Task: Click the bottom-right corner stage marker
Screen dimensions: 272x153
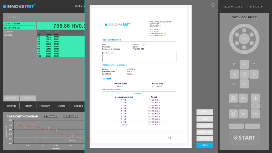Action: click(x=254, y=84)
